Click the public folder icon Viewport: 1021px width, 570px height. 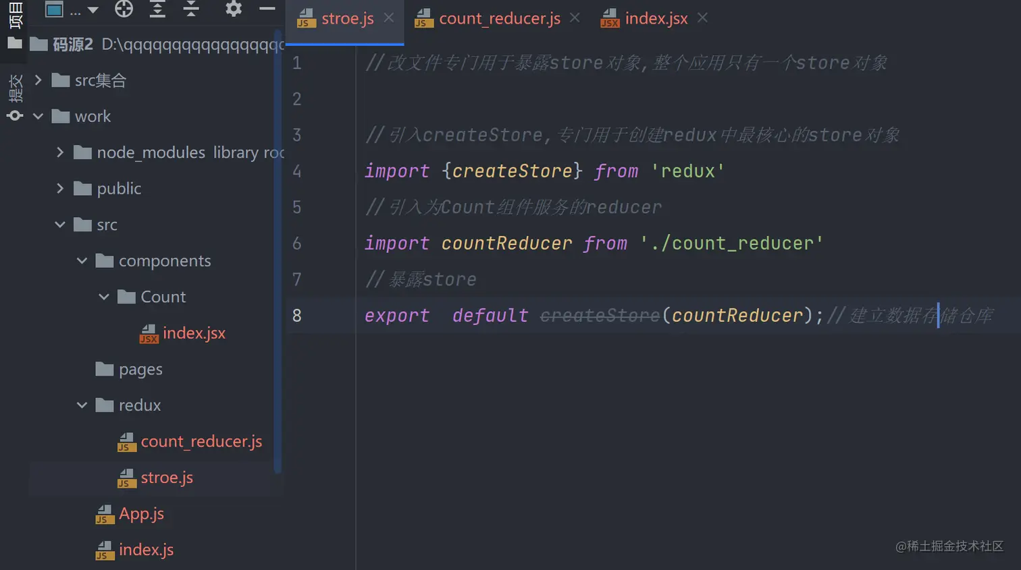click(x=82, y=188)
